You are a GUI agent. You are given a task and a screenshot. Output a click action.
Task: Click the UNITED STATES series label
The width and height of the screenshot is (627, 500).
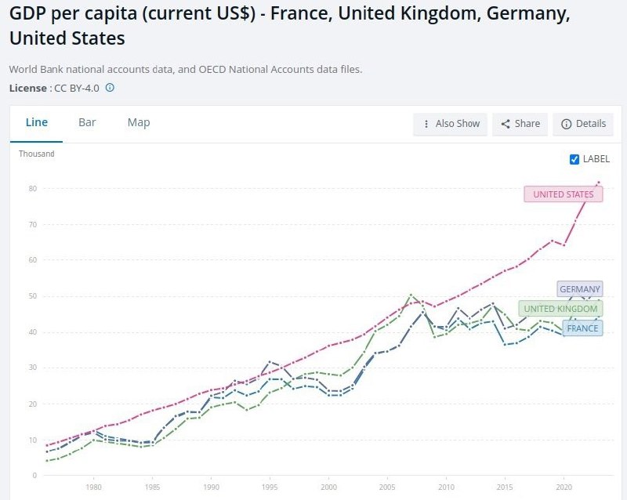(x=563, y=194)
